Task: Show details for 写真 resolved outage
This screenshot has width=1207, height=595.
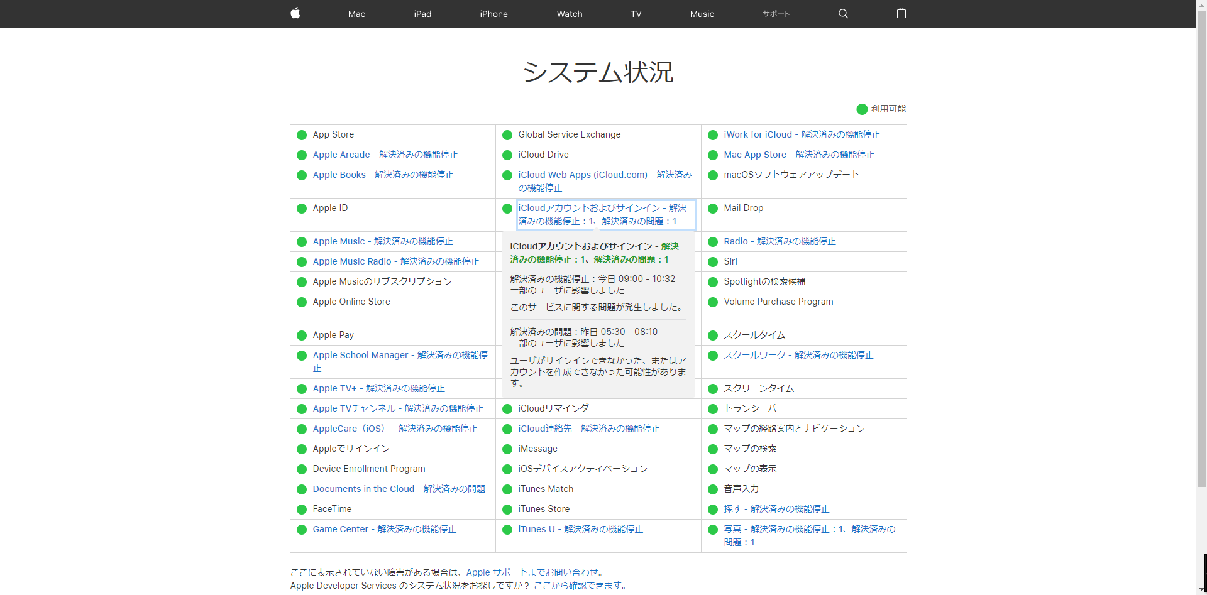Action: (808, 535)
